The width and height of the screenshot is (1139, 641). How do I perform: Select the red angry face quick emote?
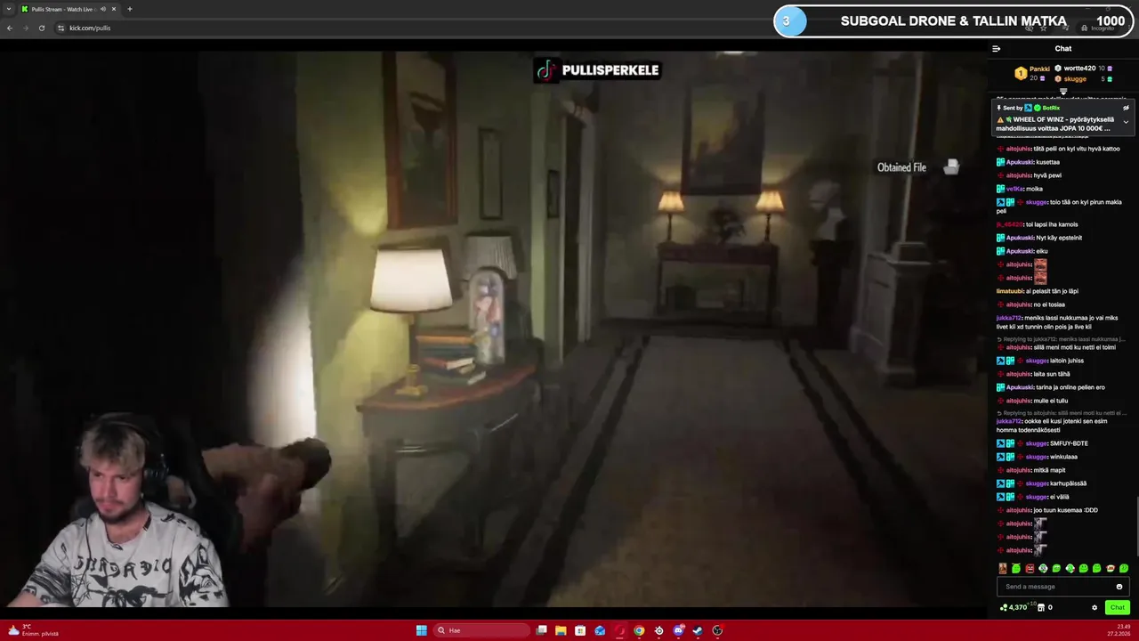pyautogui.click(x=1030, y=568)
